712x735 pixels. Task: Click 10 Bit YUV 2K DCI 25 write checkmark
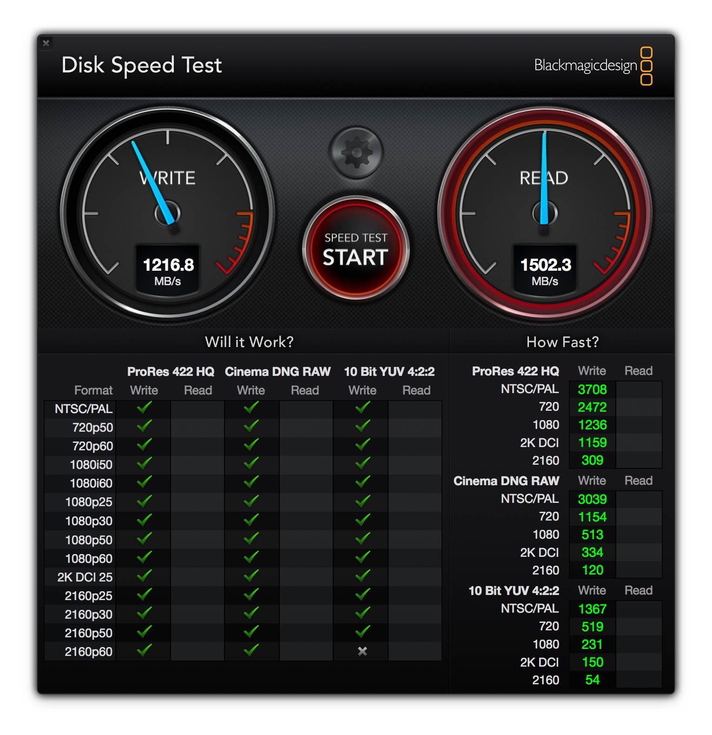363,576
